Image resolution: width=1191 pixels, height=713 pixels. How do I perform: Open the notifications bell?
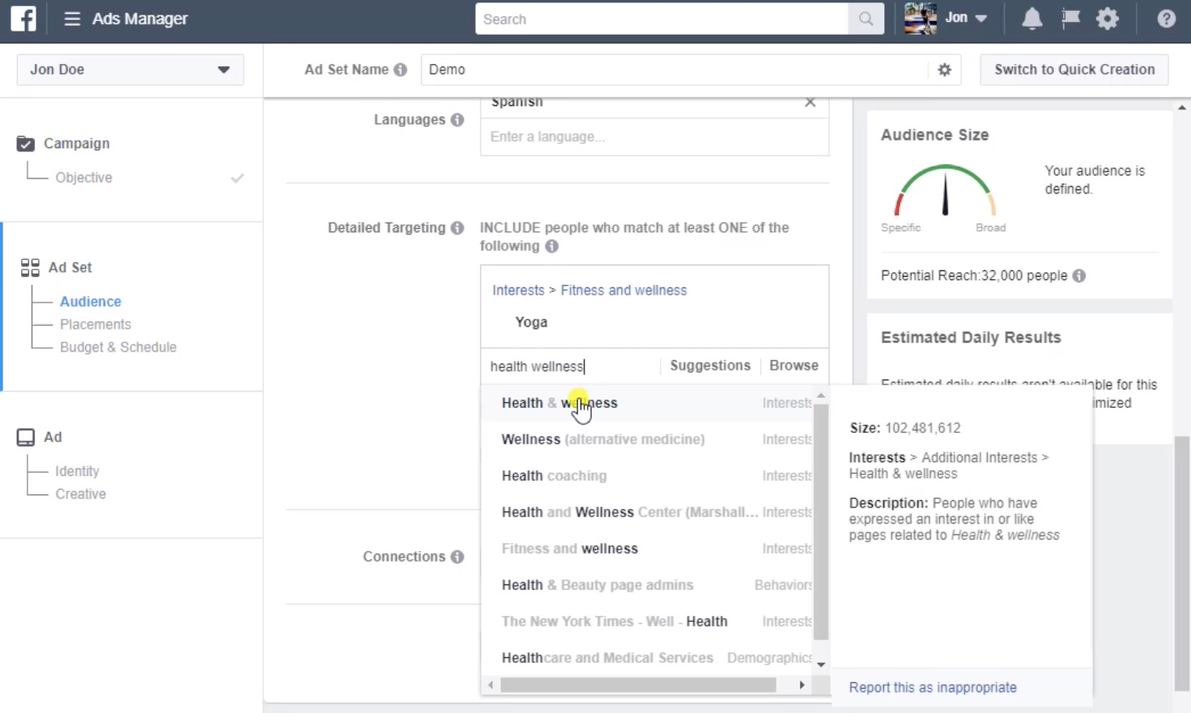pyautogui.click(x=1031, y=18)
